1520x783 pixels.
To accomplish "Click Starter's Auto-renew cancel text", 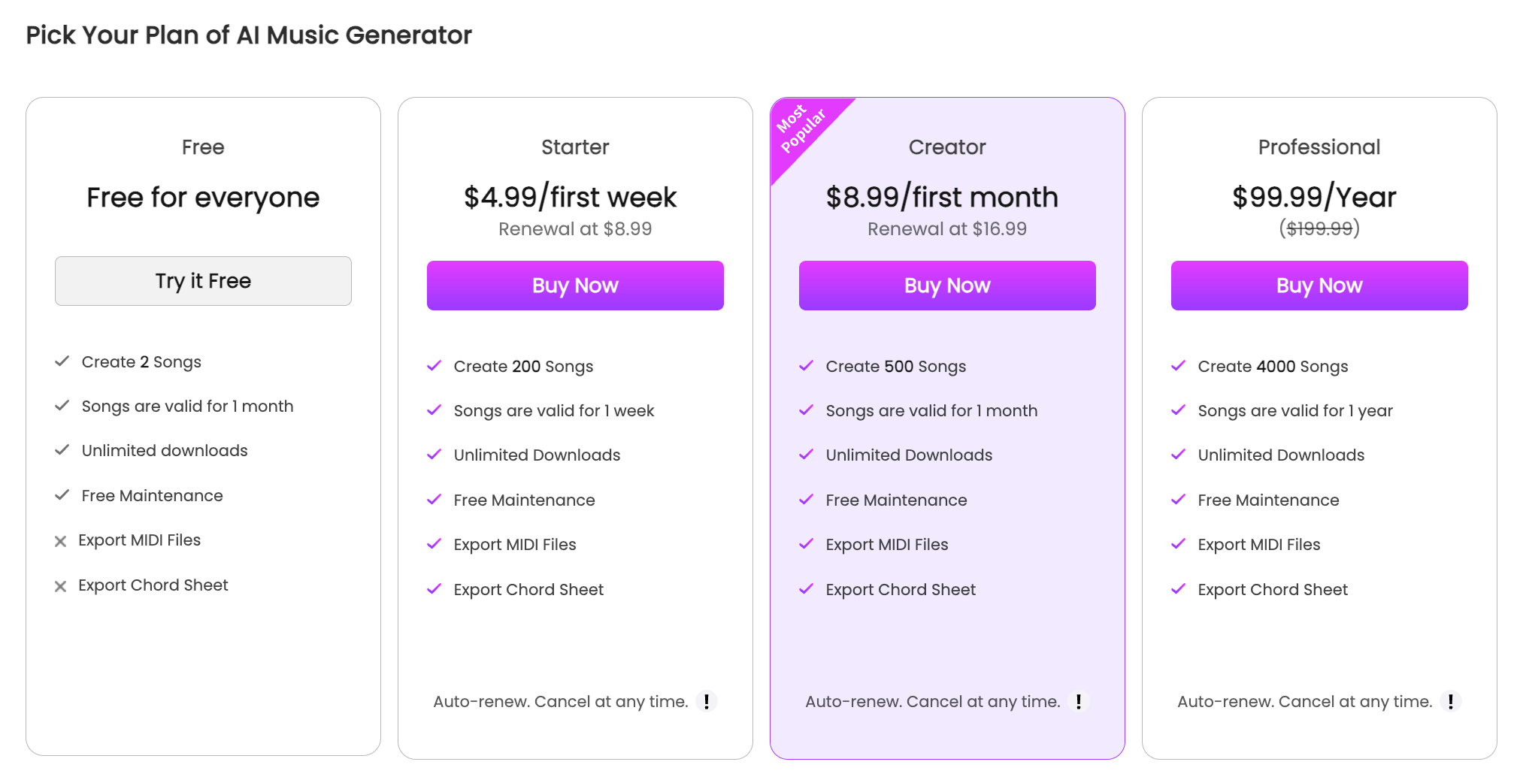I will [x=561, y=702].
